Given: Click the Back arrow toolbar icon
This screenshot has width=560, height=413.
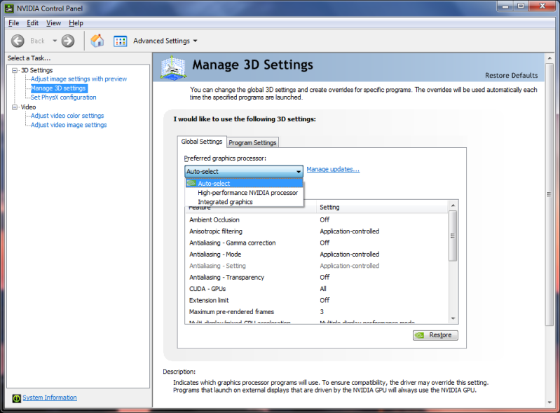Looking at the screenshot, I should (x=18, y=41).
